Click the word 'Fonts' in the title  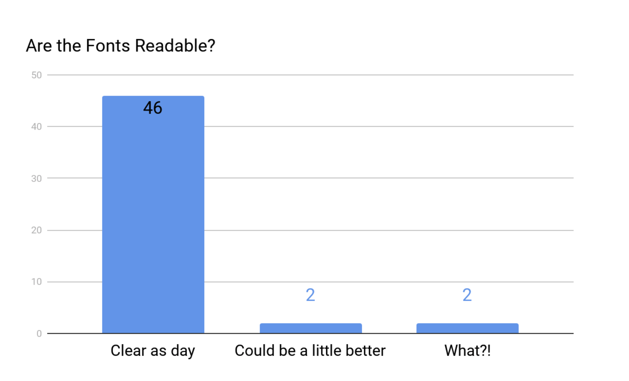[108, 46]
